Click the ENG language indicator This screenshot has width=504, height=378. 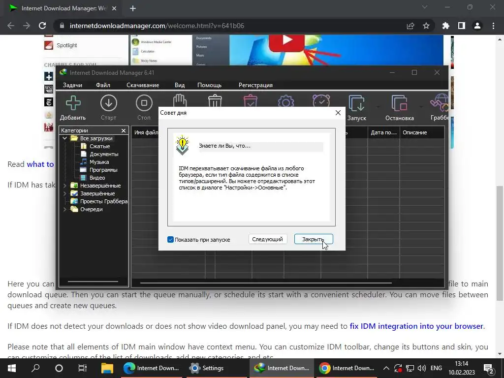click(x=436, y=368)
